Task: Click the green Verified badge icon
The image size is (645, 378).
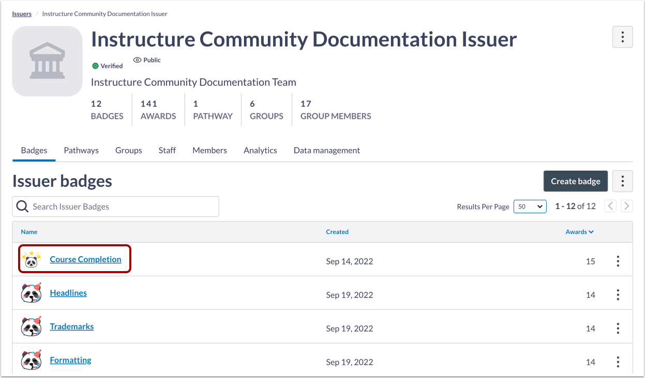Action: coord(95,66)
